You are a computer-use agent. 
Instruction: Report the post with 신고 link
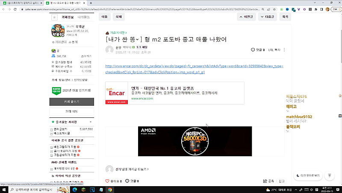click(x=282, y=181)
